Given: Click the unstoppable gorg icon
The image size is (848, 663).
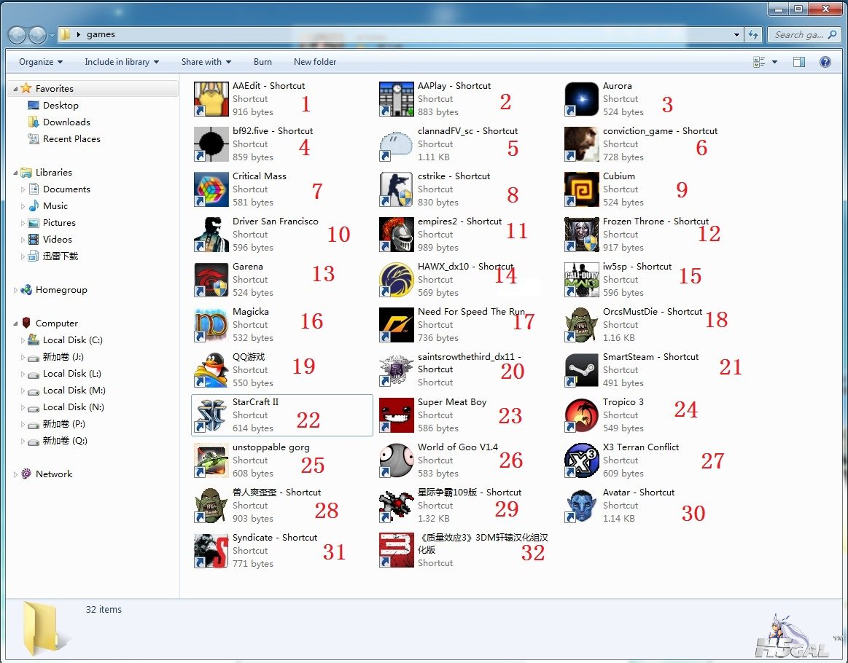Looking at the screenshot, I should point(211,460).
